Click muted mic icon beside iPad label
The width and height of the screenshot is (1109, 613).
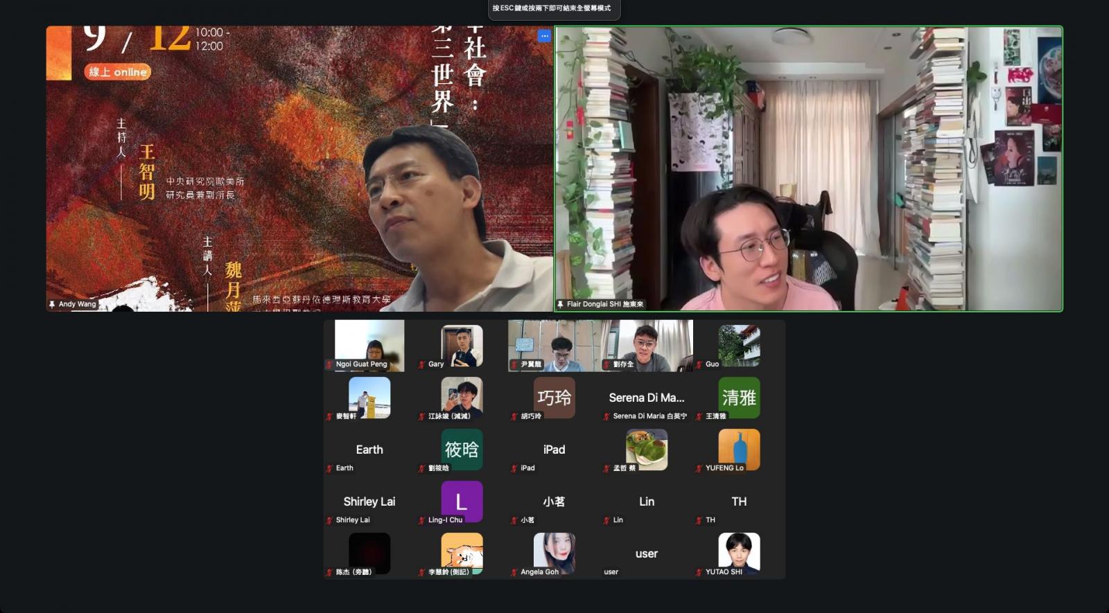[x=514, y=468]
